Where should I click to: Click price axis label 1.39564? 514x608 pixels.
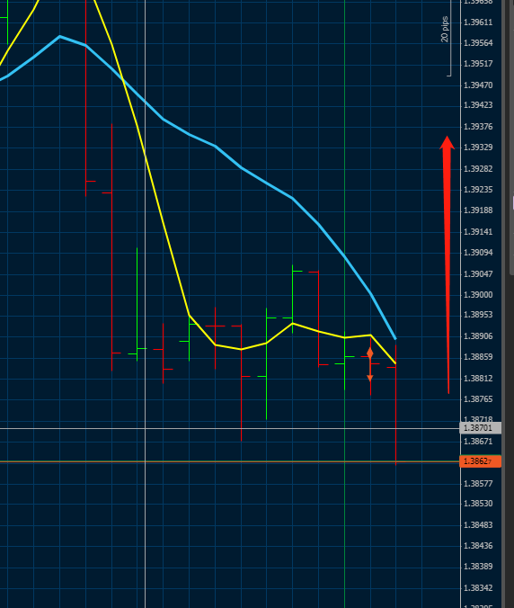click(478, 43)
